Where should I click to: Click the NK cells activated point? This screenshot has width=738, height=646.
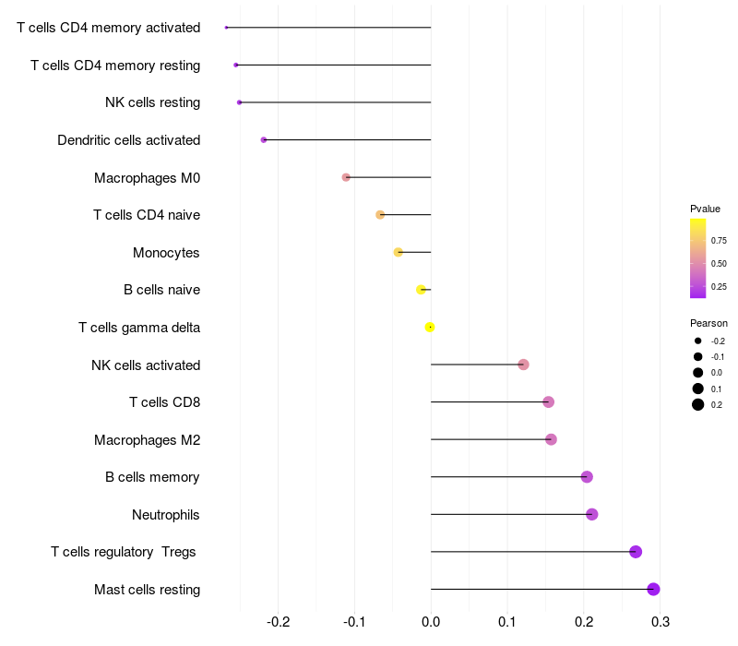coord(523,365)
